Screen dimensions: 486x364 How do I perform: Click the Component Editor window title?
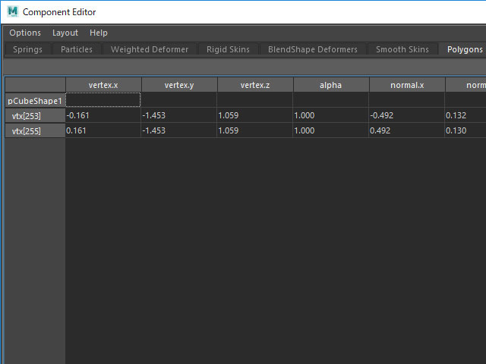pos(59,12)
